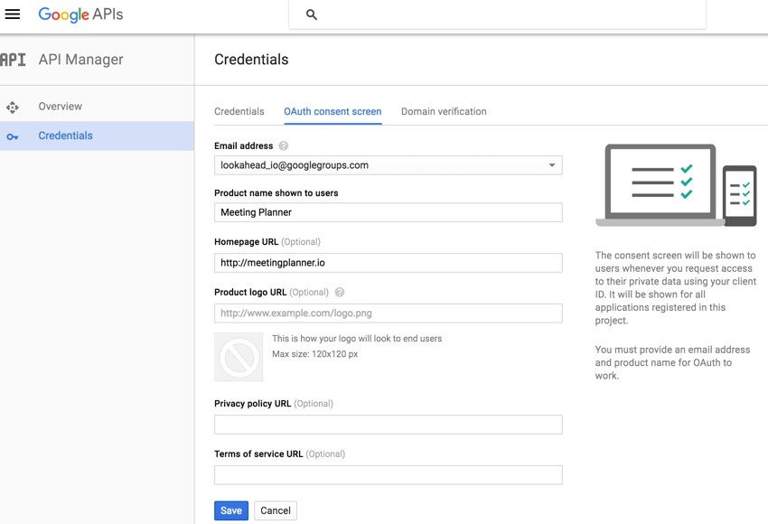Click the Google APIs logo
The image size is (768, 524).
80,14
